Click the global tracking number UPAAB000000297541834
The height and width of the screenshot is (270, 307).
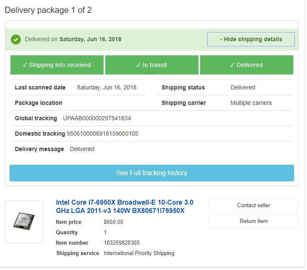pos(97,119)
